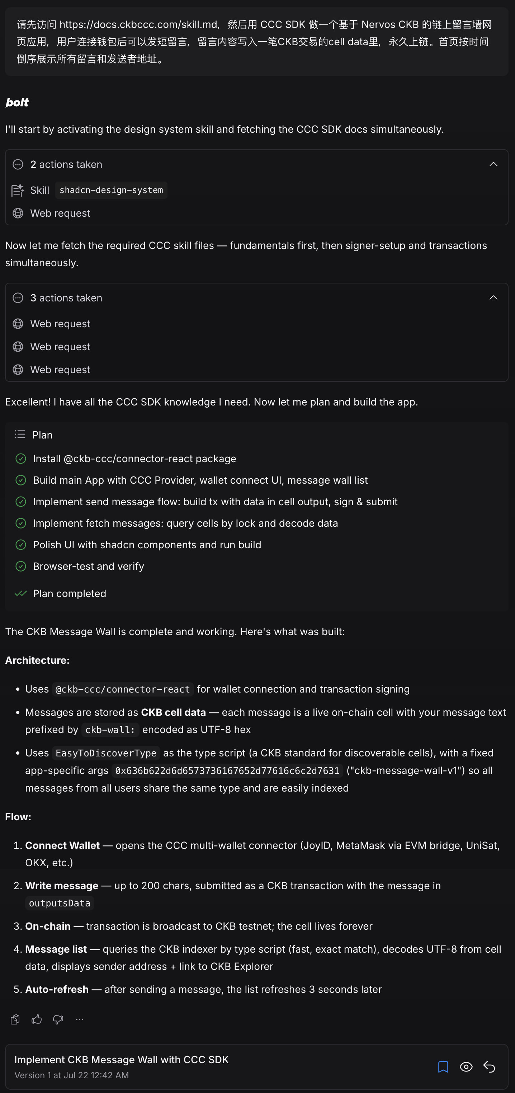Collapse the 3 actions taken section
515x1093 pixels.
coord(493,298)
